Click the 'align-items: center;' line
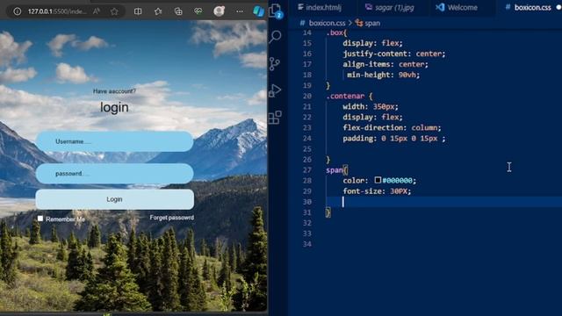Viewport: 562px width, 316px height. coord(385,64)
